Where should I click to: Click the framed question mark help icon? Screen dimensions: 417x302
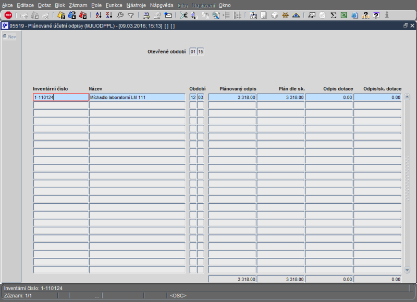pos(376,16)
